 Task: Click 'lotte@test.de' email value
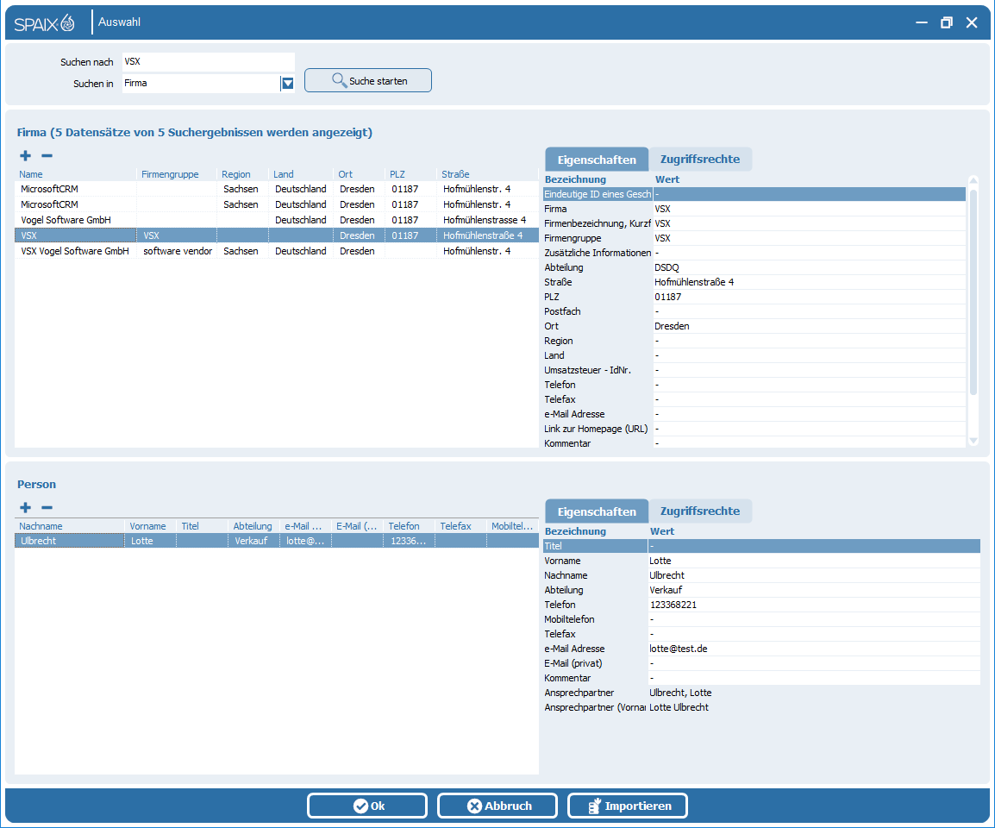(679, 649)
